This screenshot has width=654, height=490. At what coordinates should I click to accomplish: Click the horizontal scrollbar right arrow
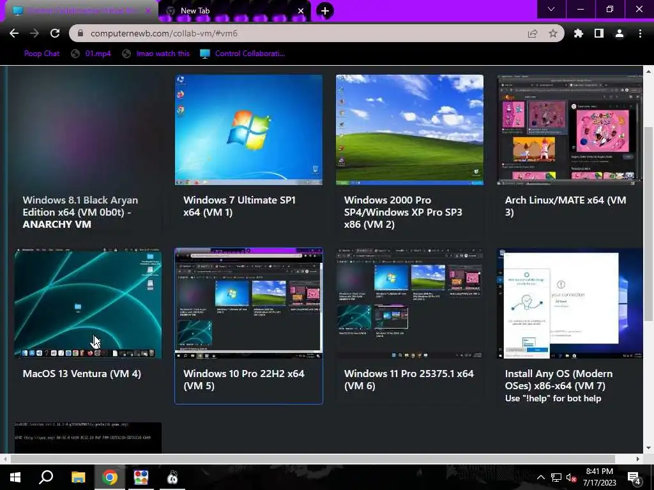click(638, 459)
